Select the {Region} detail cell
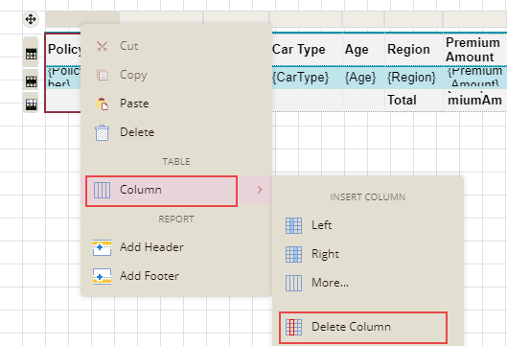 (x=413, y=78)
